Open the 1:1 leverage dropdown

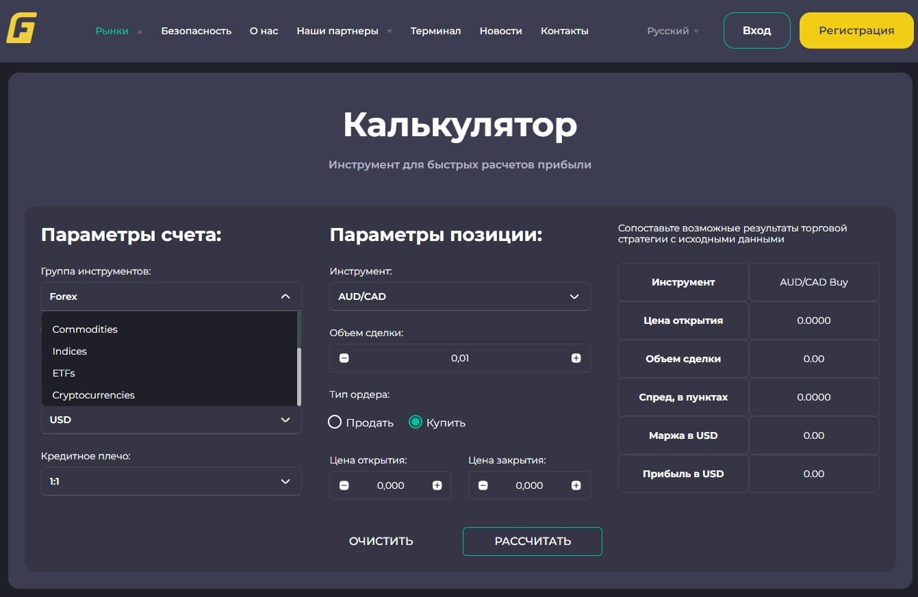click(x=171, y=481)
